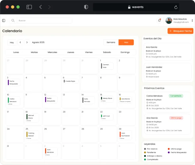Open Carlos Mendoza upcoming event card
The width and height of the screenshot is (195, 165).
tap(168, 102)
